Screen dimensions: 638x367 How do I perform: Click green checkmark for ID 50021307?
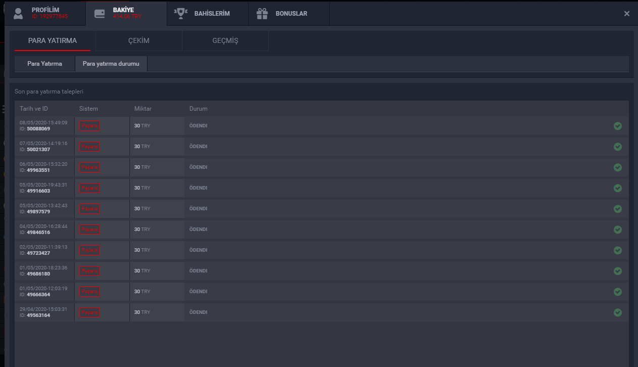click(x=617, y=147)
